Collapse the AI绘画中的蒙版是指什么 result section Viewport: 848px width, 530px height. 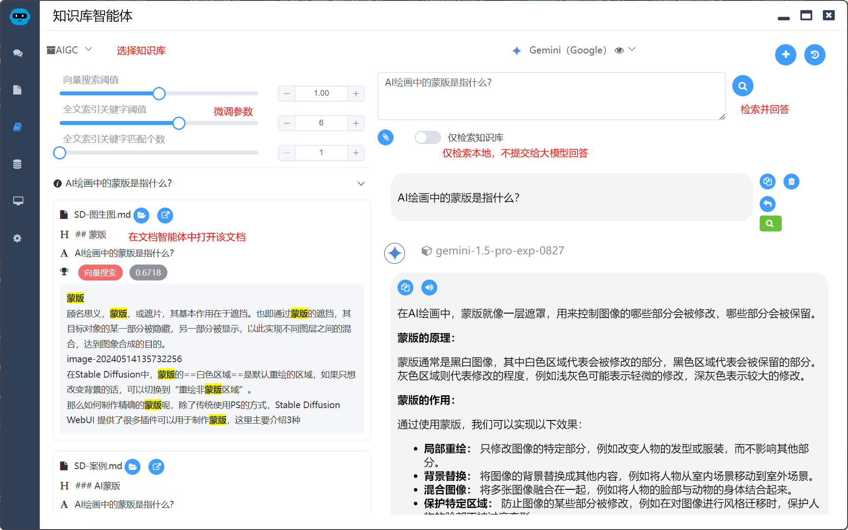(361, 183)
